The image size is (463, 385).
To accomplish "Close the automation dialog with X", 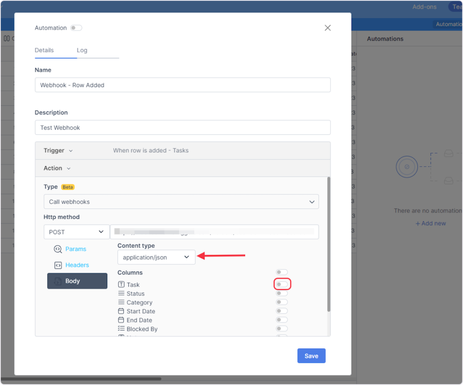I will (328, 28).
